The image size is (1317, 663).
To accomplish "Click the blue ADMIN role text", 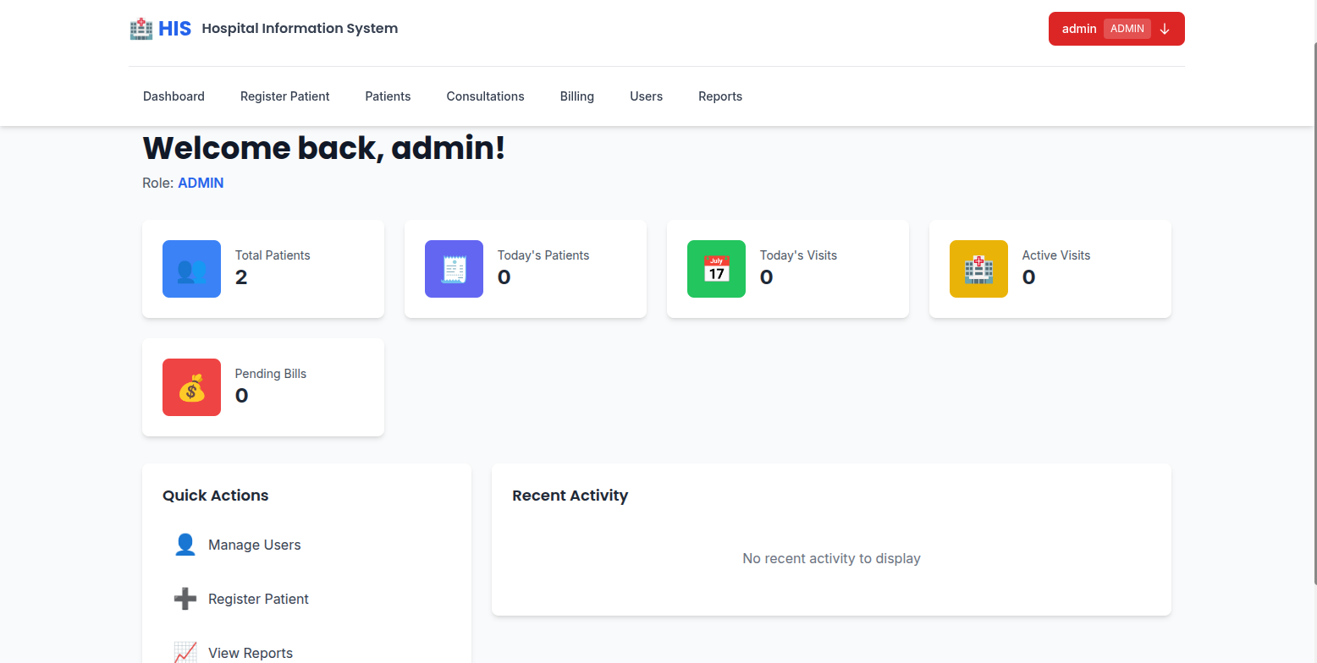I will 201,183.
